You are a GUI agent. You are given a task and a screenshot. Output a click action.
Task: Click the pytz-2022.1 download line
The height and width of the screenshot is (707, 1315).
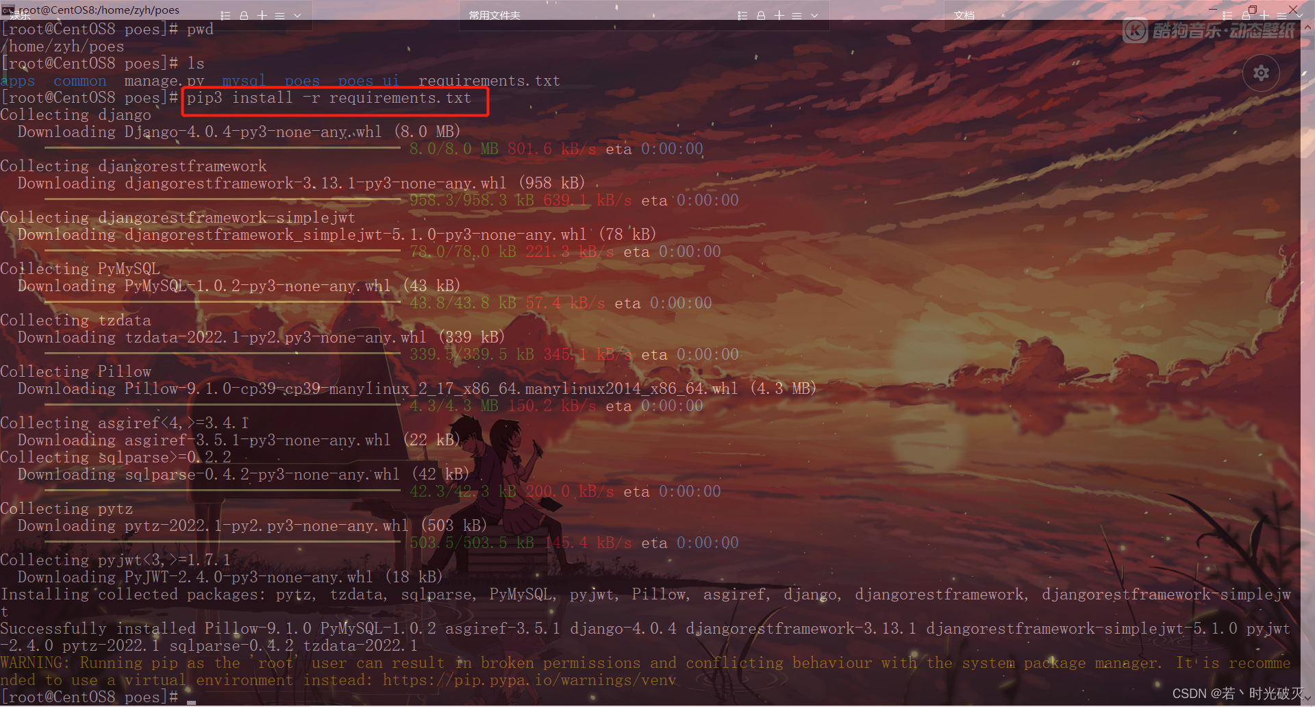pos(253,526)
